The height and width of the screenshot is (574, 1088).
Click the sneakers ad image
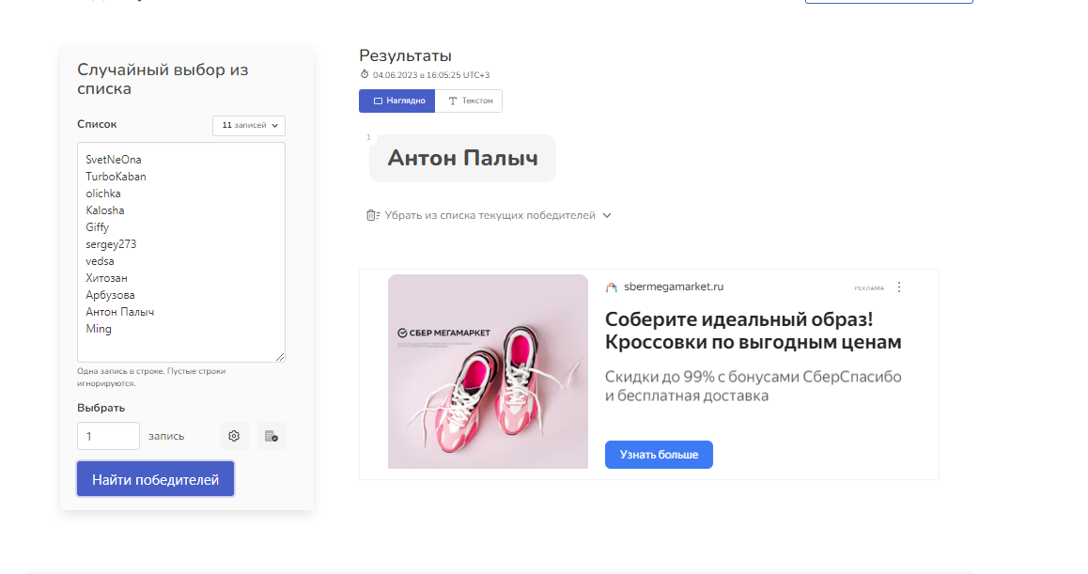pyautogui.click(x=488, y=371)
